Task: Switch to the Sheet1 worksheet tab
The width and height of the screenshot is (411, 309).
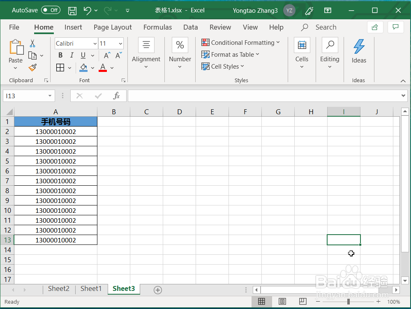Action: click(x=91, y=288)
